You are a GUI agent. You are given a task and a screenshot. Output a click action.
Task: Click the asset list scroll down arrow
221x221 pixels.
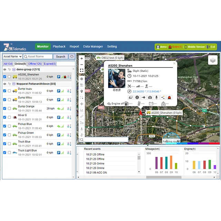[73, 177]
